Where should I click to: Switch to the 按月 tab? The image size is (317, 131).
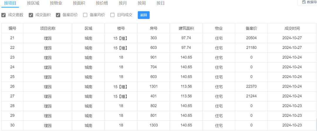(123, 3)
